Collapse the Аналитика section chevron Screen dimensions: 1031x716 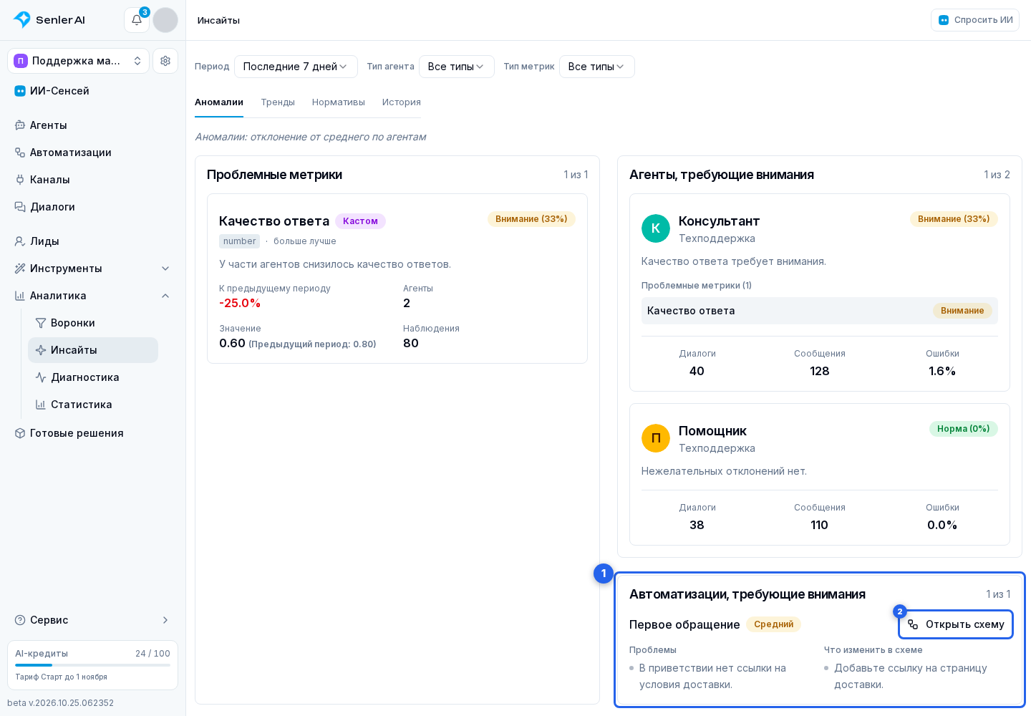click(x=165, y=296)
